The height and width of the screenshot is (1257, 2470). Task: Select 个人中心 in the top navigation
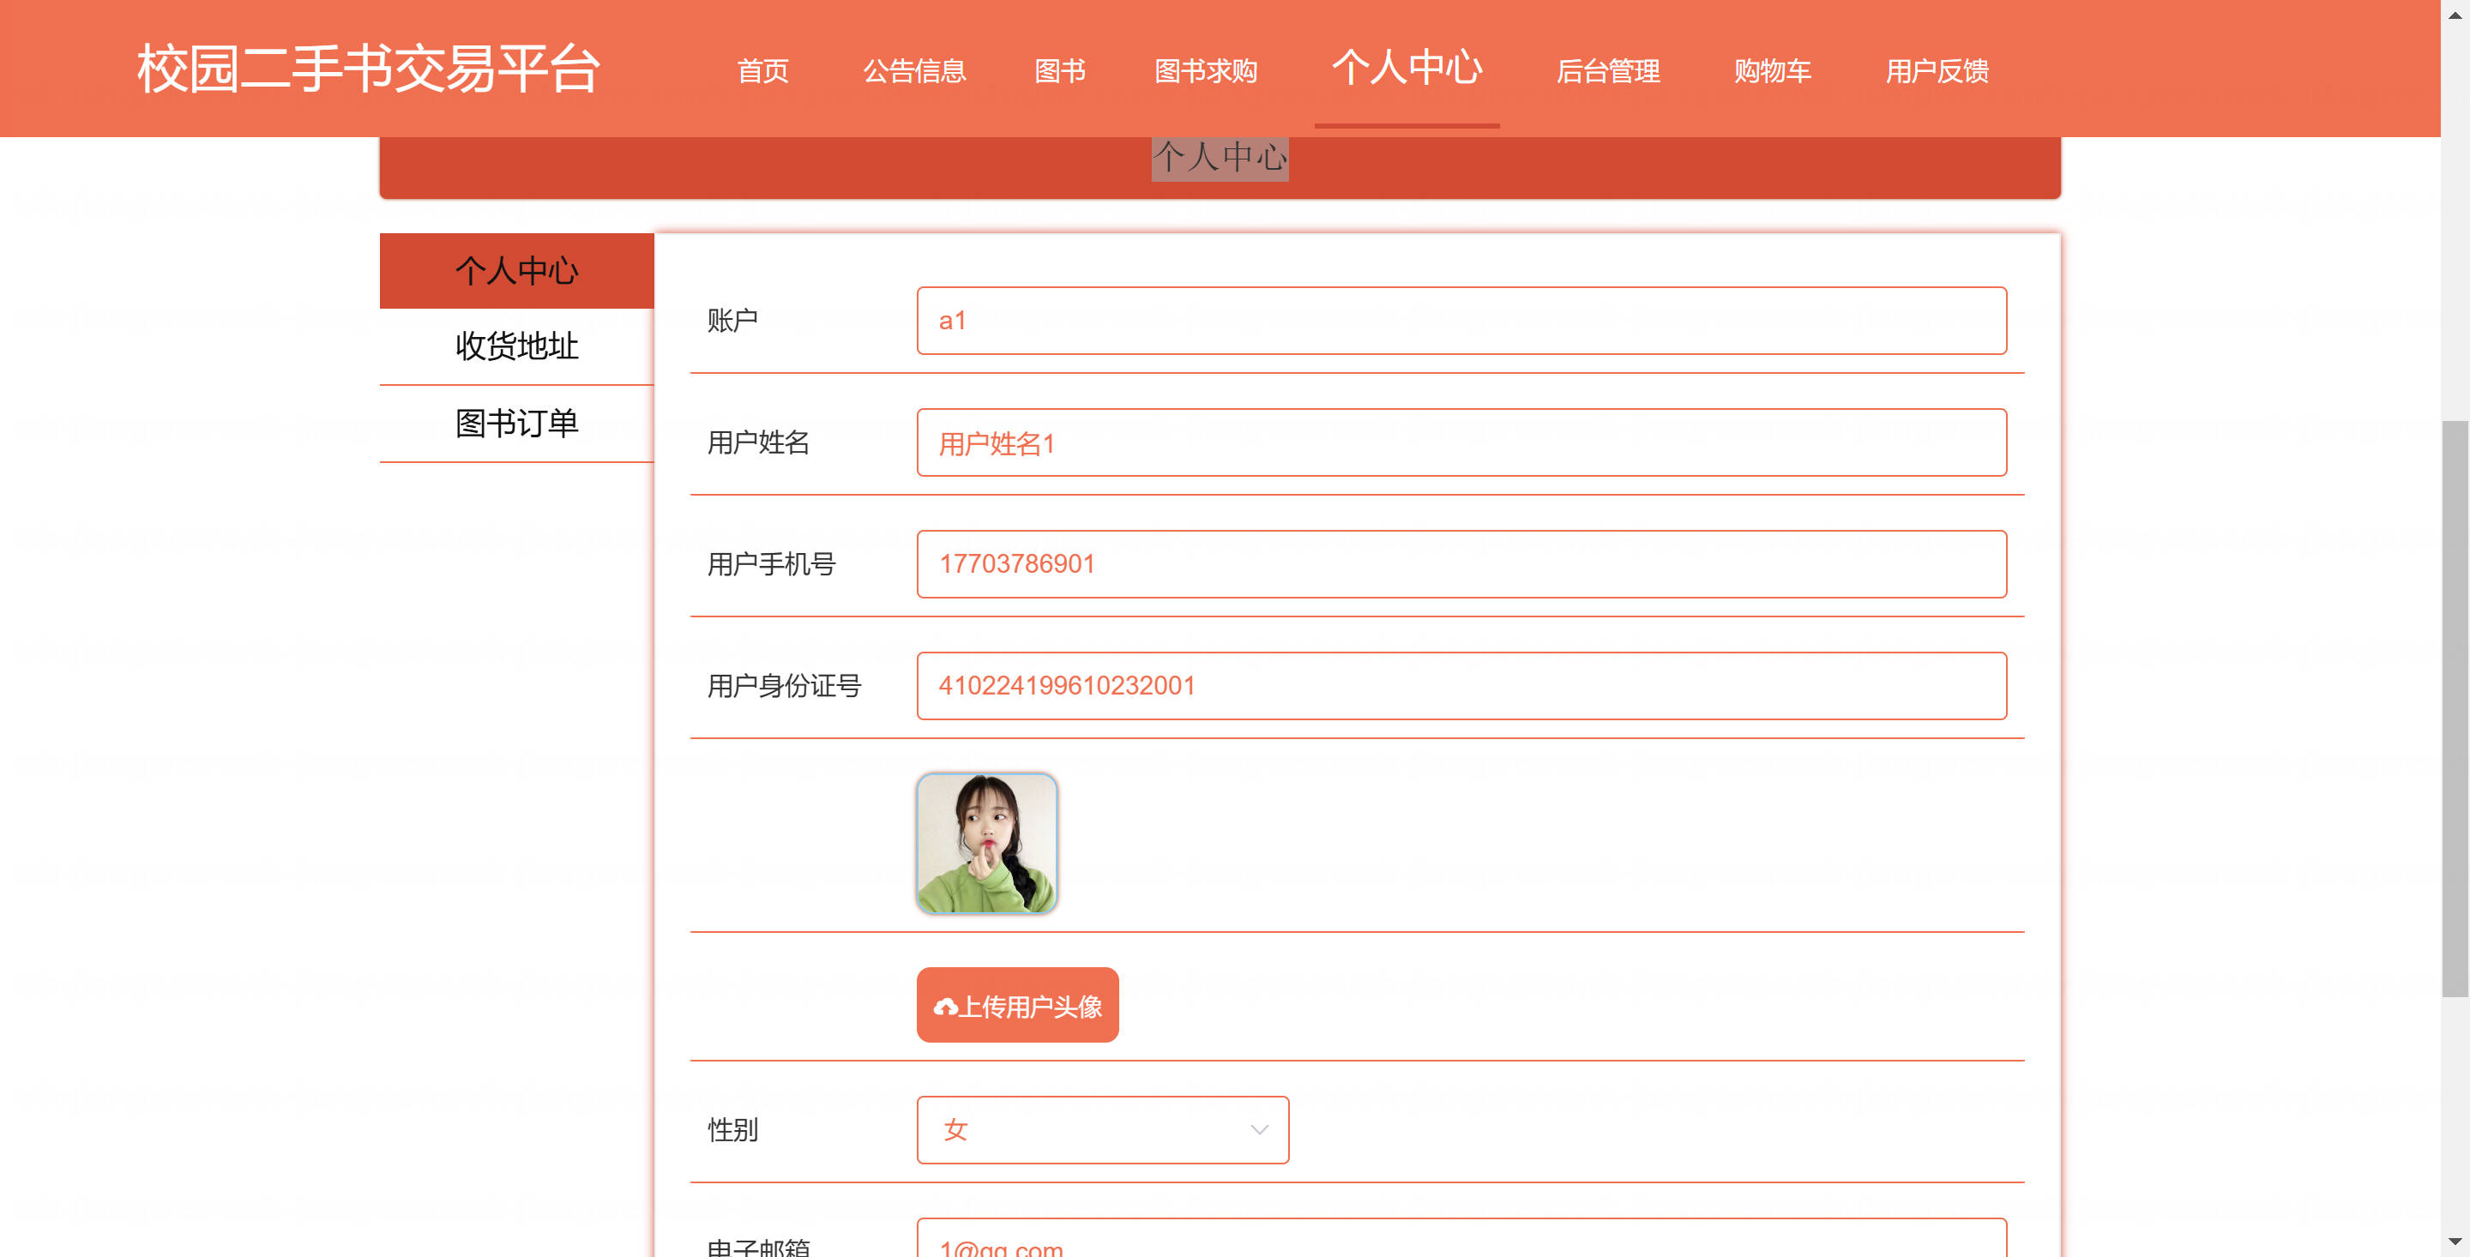1407,67
